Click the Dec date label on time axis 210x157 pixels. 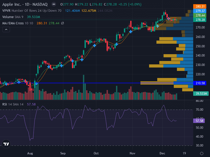[162, 153]
